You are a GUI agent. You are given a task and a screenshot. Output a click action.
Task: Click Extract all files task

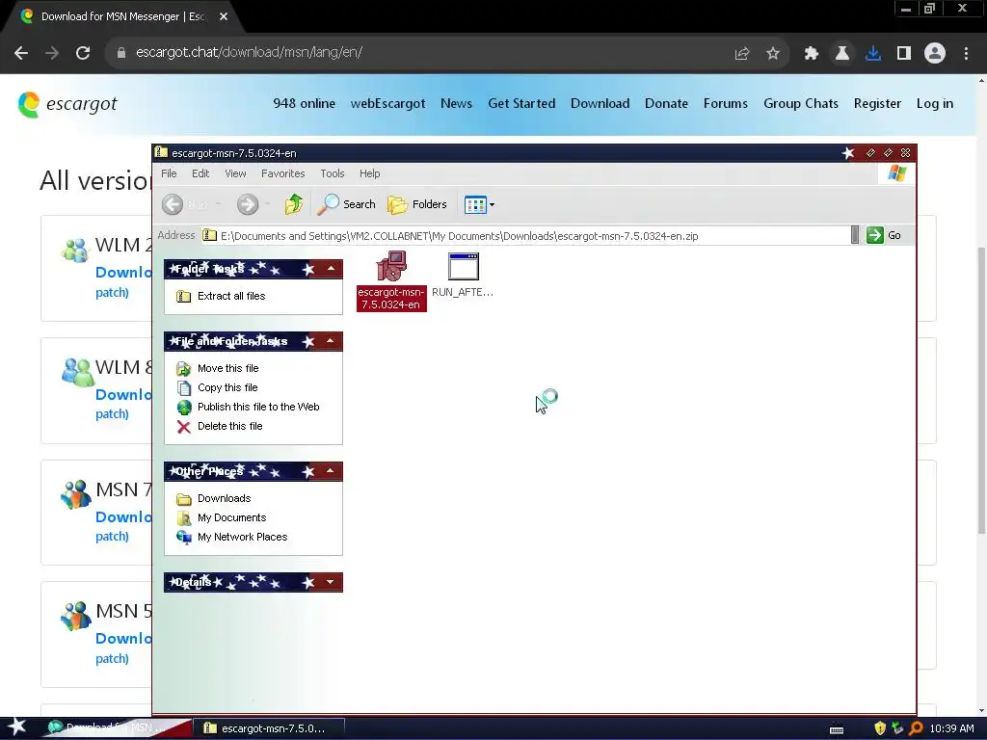click(231, 296)
